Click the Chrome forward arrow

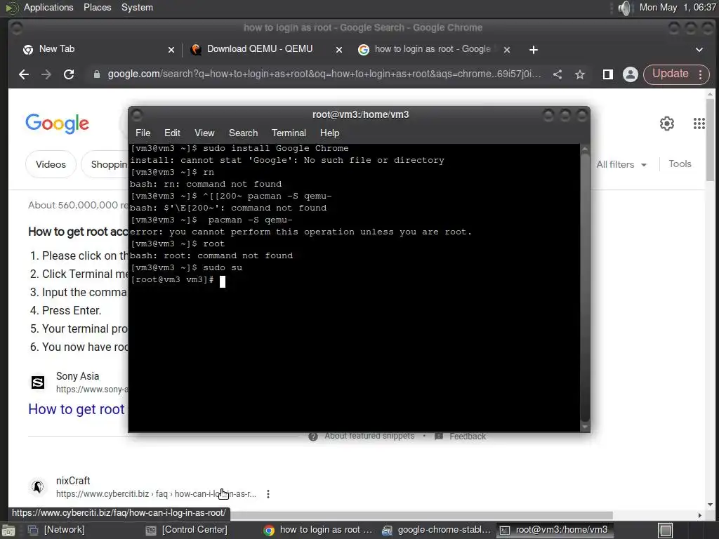pyautogui.click(x=46, y=74)
